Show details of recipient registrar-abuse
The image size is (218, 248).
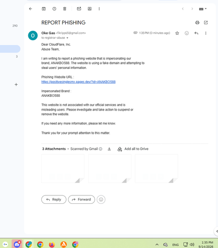pos(68,38)
